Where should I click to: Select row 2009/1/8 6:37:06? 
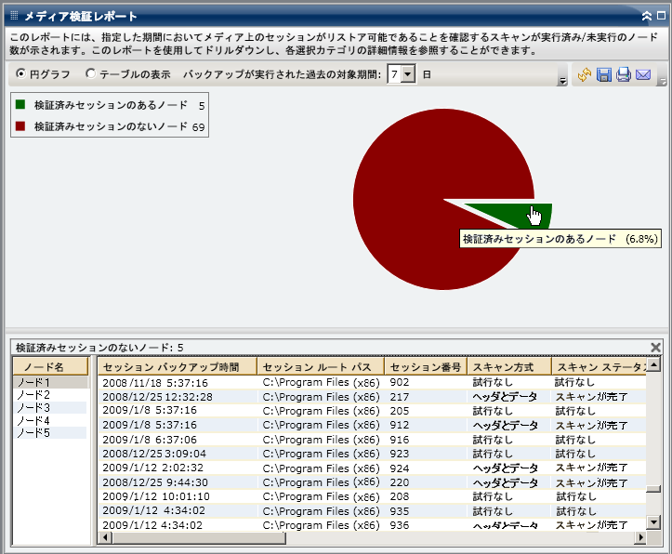(x=372, y=440)
